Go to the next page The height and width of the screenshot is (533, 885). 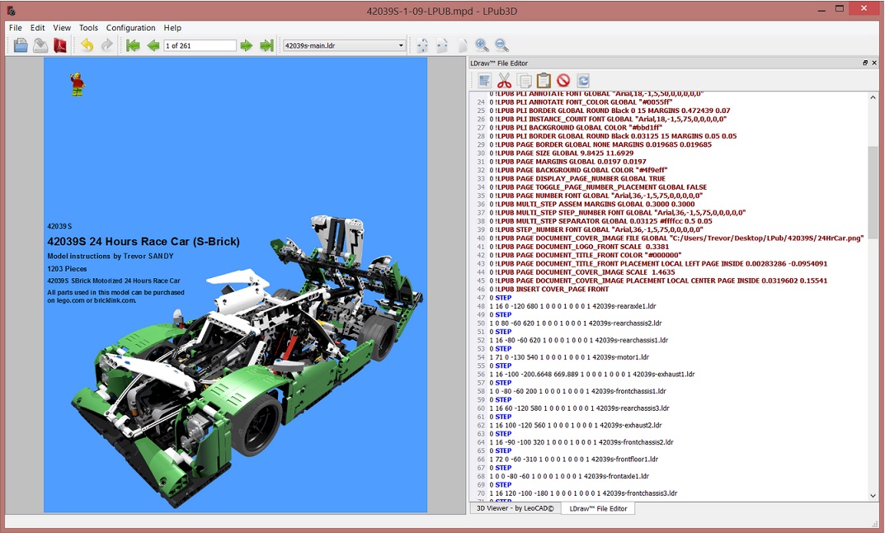pos(247,45)
